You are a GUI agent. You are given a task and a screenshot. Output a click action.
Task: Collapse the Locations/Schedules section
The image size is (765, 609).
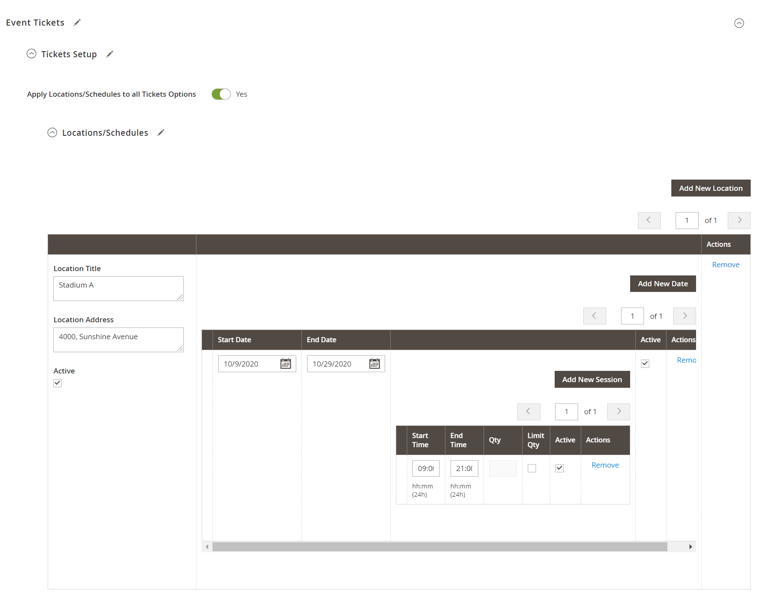(x=52, y=133)
